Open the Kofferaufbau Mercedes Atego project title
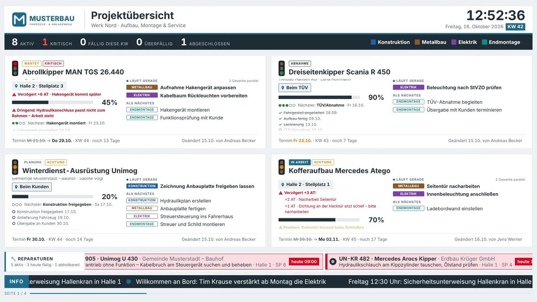 [340, 170]
